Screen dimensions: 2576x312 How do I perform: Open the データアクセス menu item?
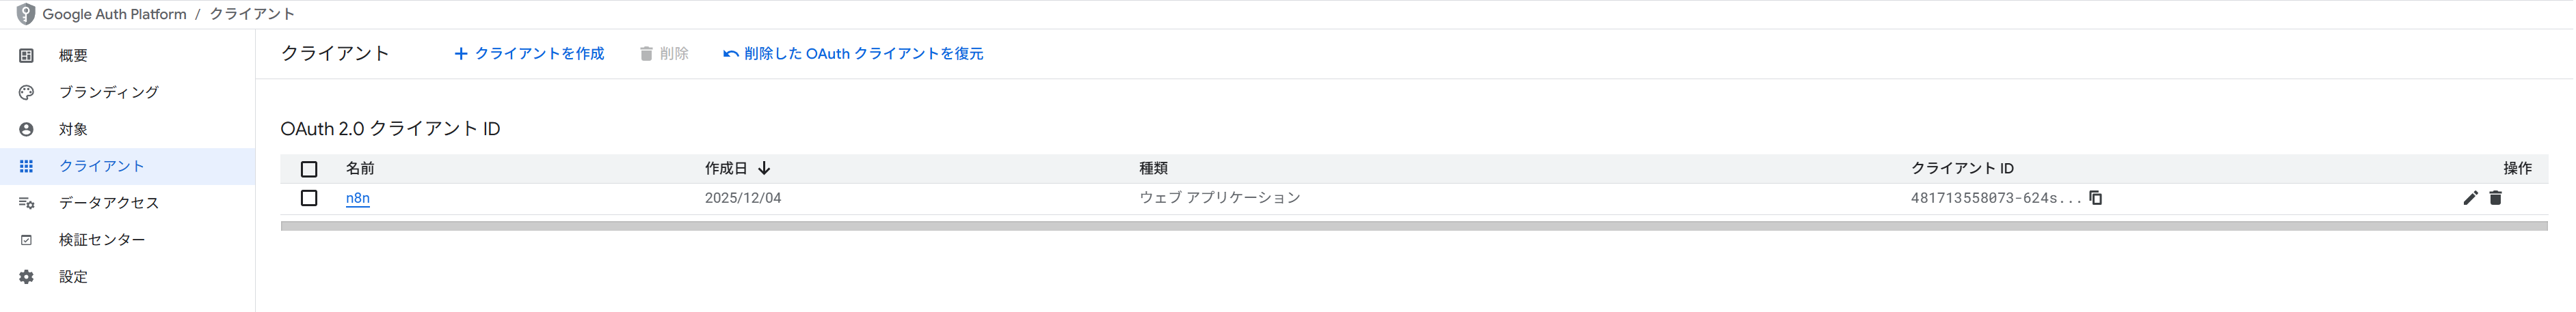point(108,203)
